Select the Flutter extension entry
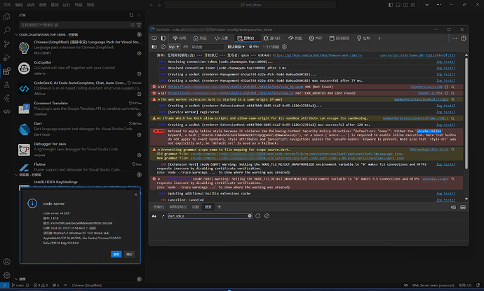The image size is (484, 291). 80,167
